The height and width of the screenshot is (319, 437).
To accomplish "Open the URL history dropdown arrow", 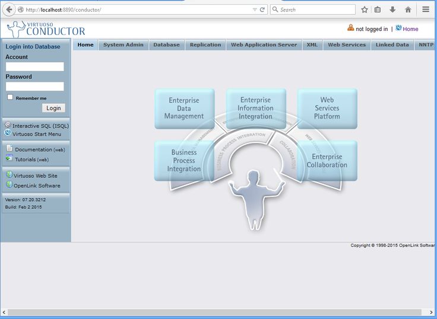I will click(x=255, y=9).
